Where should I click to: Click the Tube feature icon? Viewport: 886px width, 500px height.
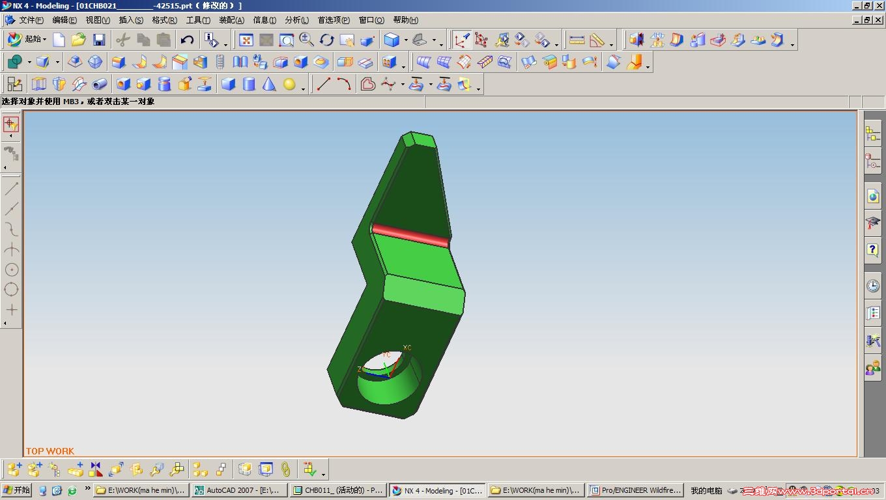pos(100,84)
